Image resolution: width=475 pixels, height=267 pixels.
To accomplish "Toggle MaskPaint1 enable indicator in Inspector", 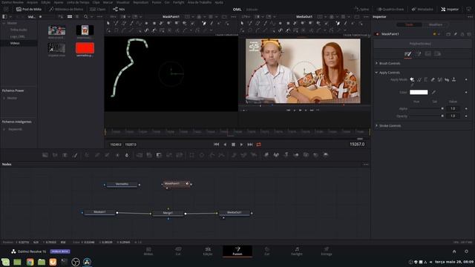I will (x=377, y=34).
